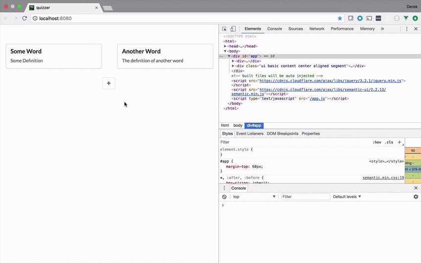Image resolution: width=421 pixels, height=263 pixels.
Task: Click the styles Filter input field
Action: coord(294,142)
